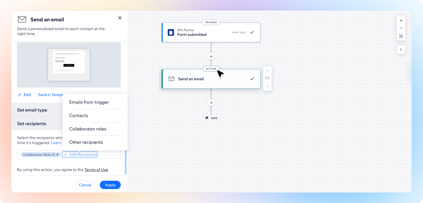Click the curly braces icon beside the action

tap(267, 78)
